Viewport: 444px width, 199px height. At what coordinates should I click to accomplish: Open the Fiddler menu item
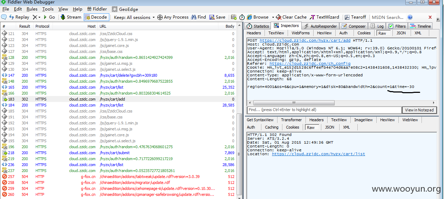(x=97, y=9)
